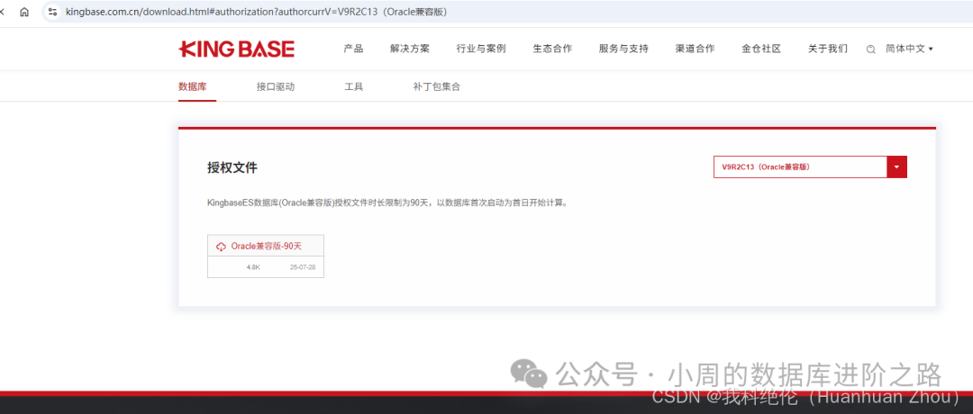Click the browser back arrow
Viewport: 973px width, 414px height.
pyautogui.click(x=5, y=12)
